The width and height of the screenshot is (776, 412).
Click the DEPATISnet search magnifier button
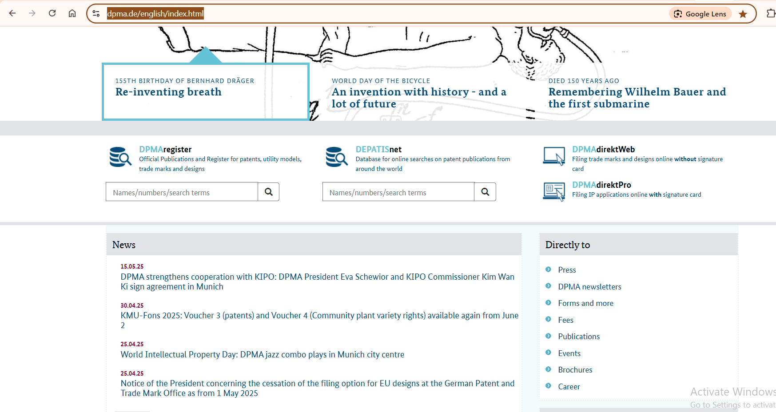click(485, 192)
